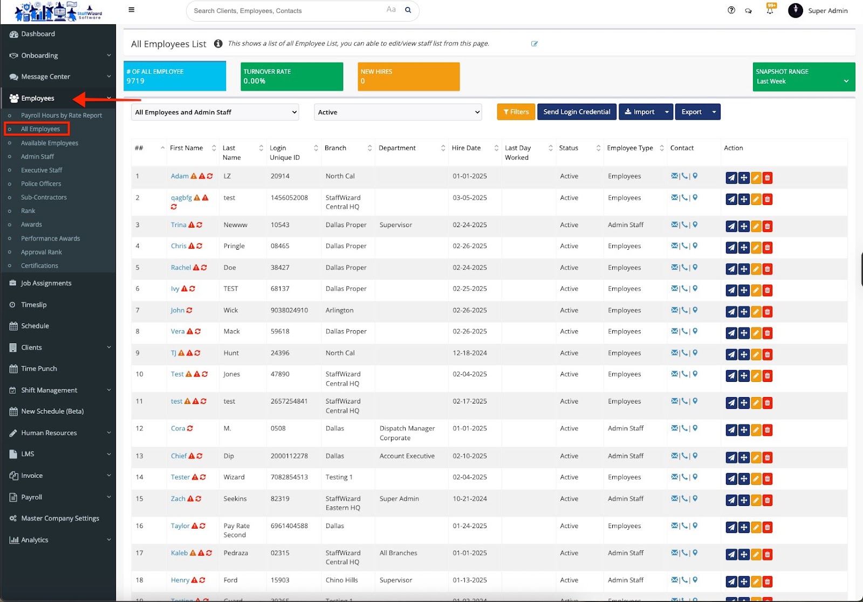
Task: Click the StaffWizard logo
Action: tap(58, 11)
